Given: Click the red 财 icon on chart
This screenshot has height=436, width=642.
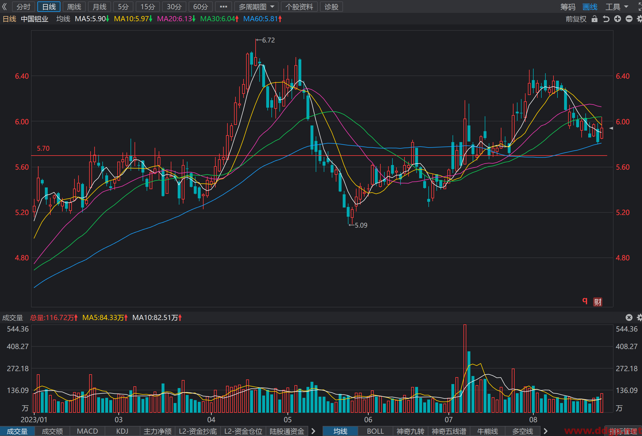Looking at the screenshot, I should click(598, 302).
